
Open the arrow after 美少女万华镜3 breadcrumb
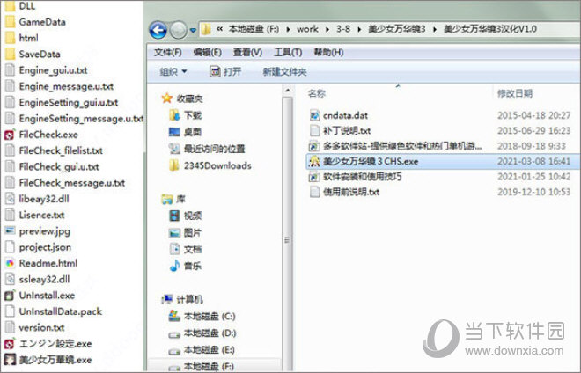point(435,29)
